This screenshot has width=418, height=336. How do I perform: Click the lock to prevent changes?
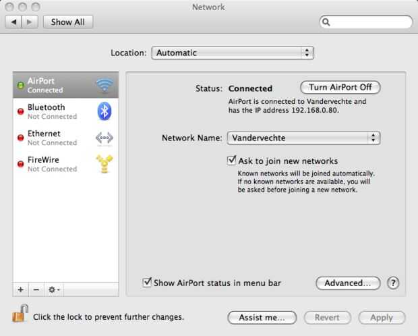click(x=20, y=313)
